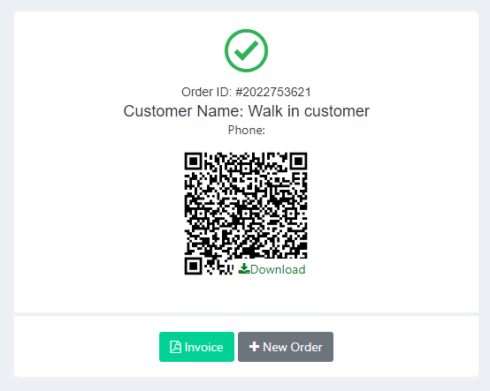Click the QR code's top-right finder square
The image size is (490, 391).
coord(298,162)
